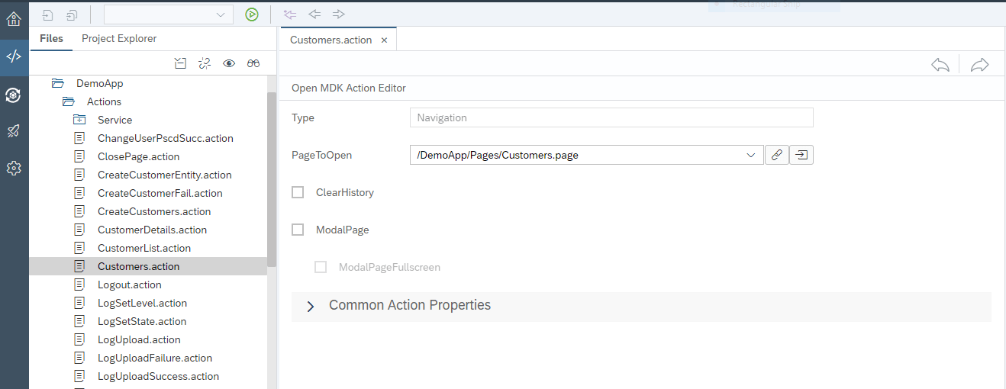Open the run configuration dropdown in toolbar
This screenshot has width=1006, height=389.
point(221,14)
